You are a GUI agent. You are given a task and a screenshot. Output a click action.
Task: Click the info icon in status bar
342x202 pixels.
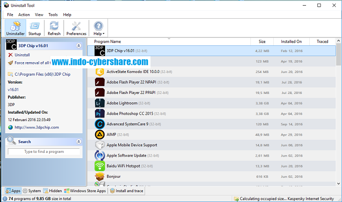tap(5, 199)
